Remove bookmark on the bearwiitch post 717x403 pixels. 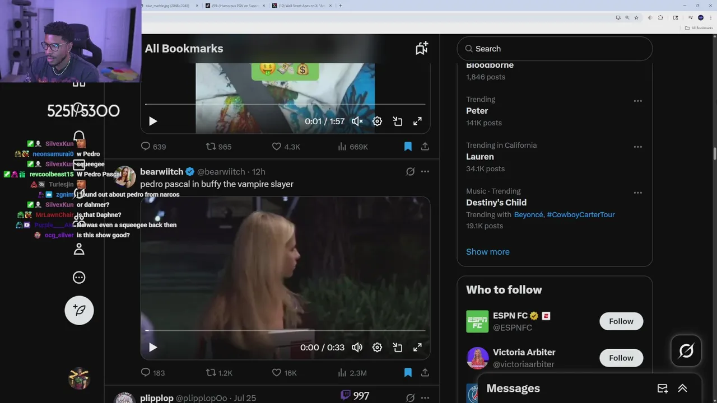point(408,373)
